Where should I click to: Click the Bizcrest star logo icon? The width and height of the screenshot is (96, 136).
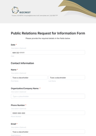coord(15,10)
